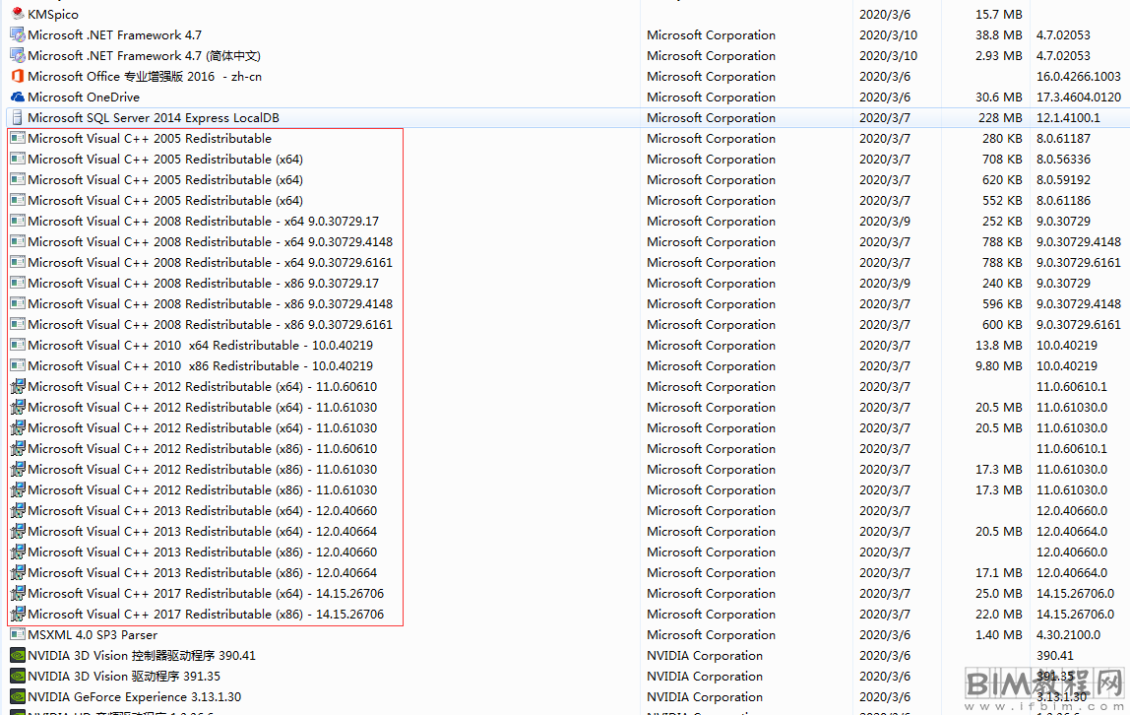The width and height of the screenshot is (1130, 715).
Task: Click the 30.6 MB OneDrive size cell
Action: pos(999,97)
